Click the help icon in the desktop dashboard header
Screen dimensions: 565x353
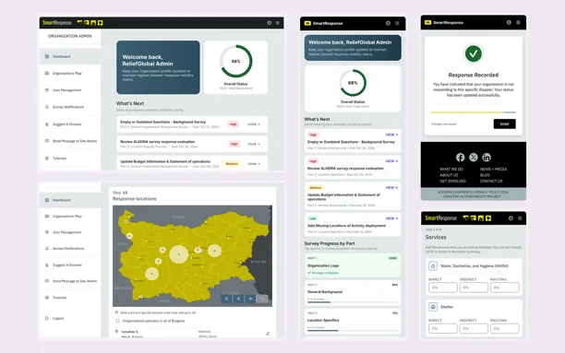[270, 23]
